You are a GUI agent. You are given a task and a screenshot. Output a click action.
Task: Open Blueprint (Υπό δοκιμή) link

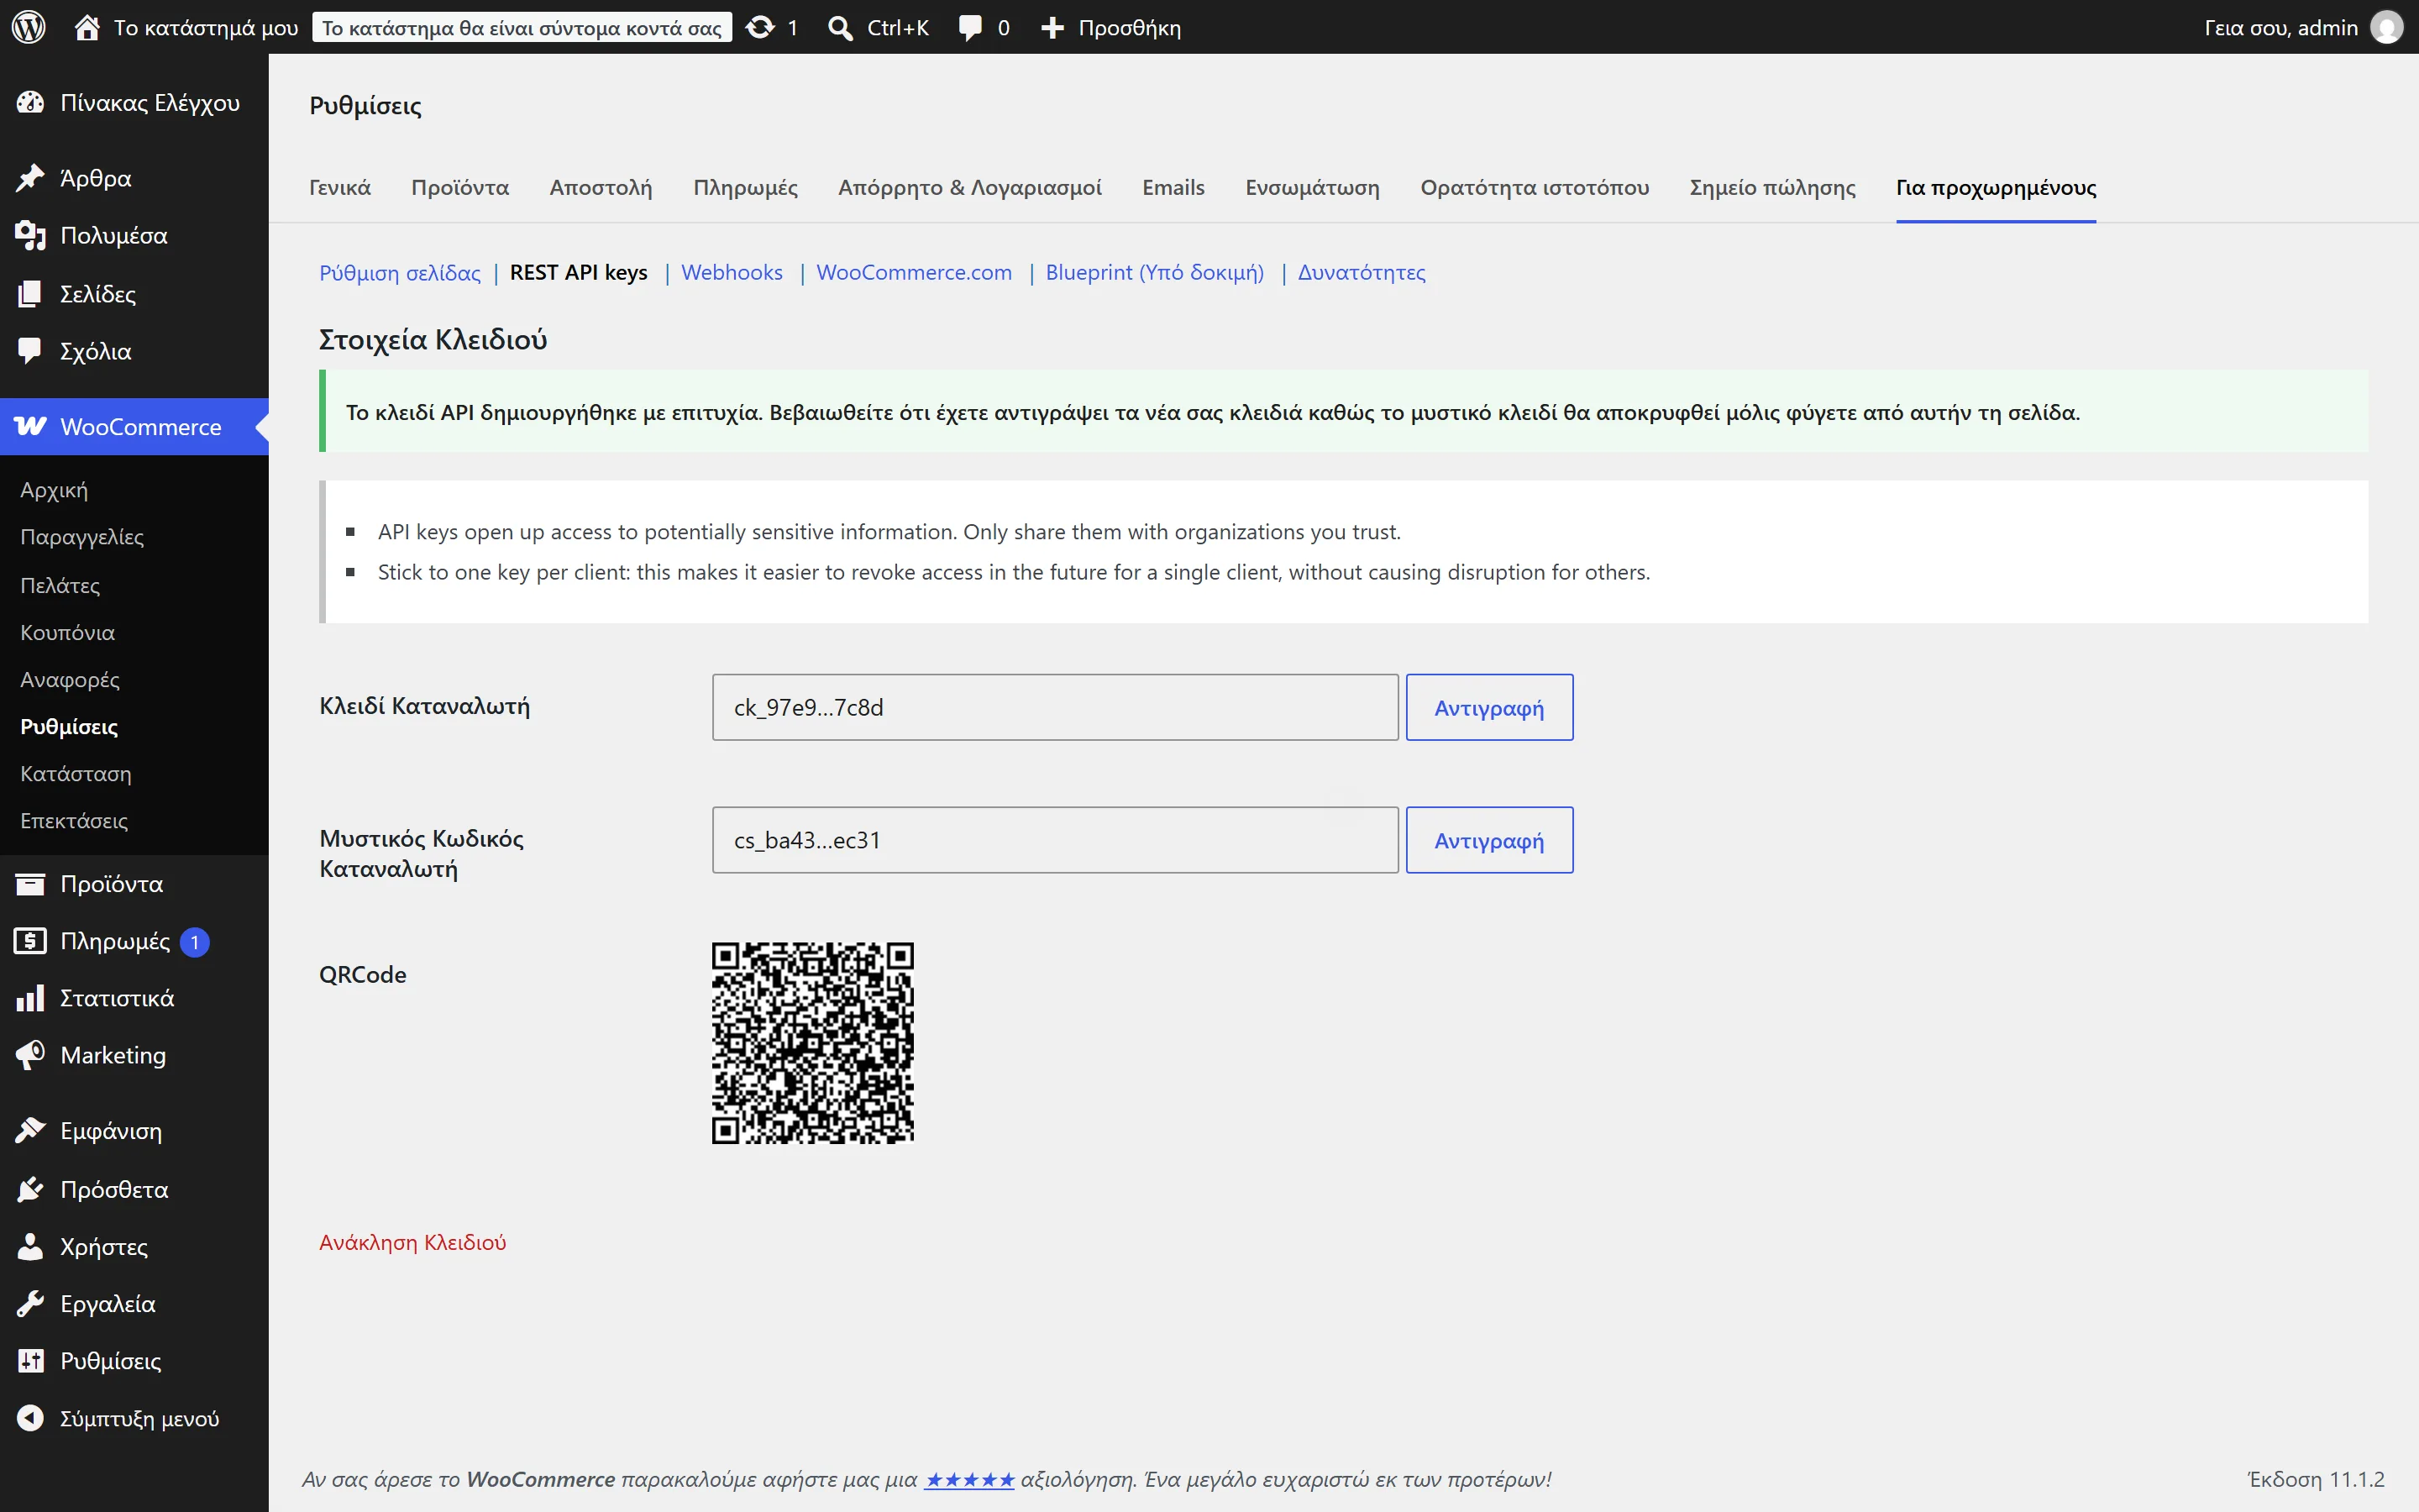(x=1155, y=272)
